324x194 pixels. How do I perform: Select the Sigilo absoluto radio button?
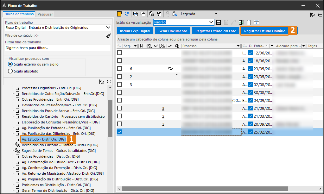pos(10,71)
